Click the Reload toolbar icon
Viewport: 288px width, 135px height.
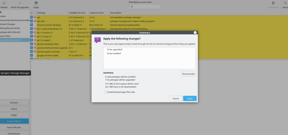tap(4, 3)
